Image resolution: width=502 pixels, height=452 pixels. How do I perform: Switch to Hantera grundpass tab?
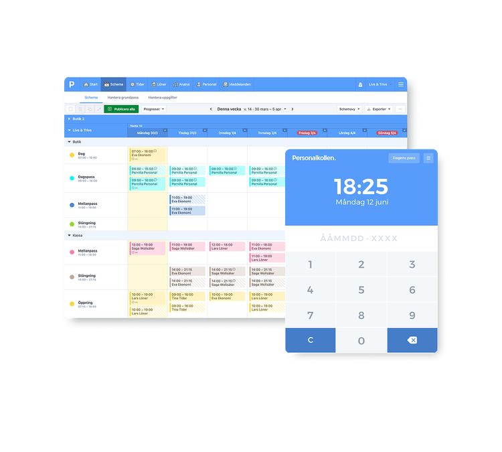coord(123,97)
